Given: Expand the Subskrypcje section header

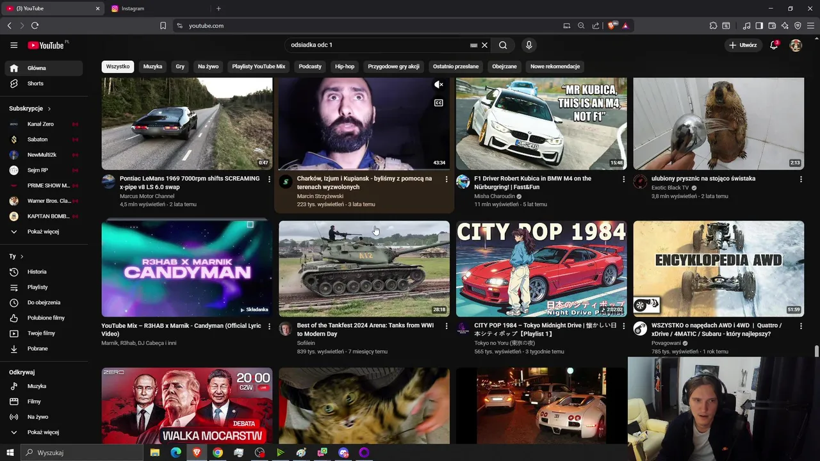Looking at the screenshot, I should tap(29, 109).
